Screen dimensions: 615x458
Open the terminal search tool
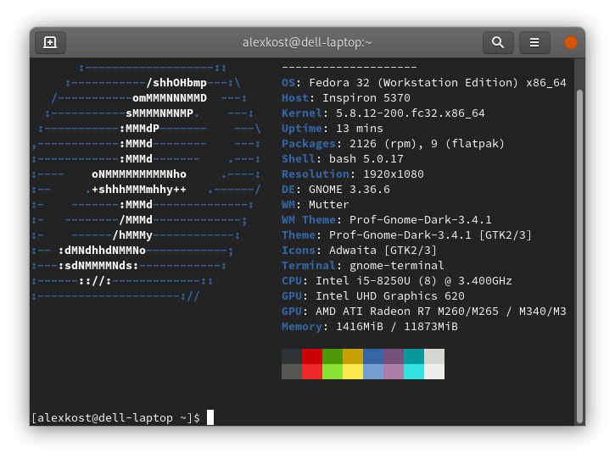pos(498,42)
